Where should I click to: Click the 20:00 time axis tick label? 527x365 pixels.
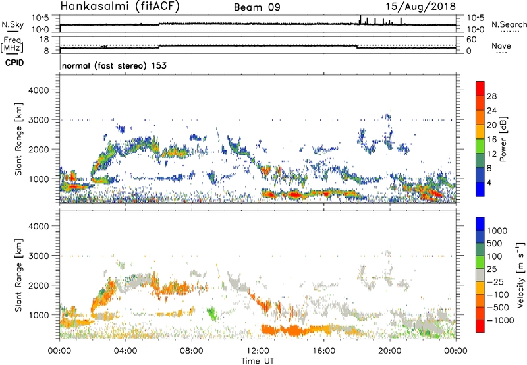point(390,351)
